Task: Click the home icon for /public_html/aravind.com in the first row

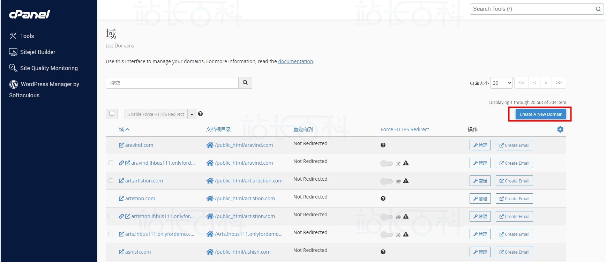Action: [210, 145]
